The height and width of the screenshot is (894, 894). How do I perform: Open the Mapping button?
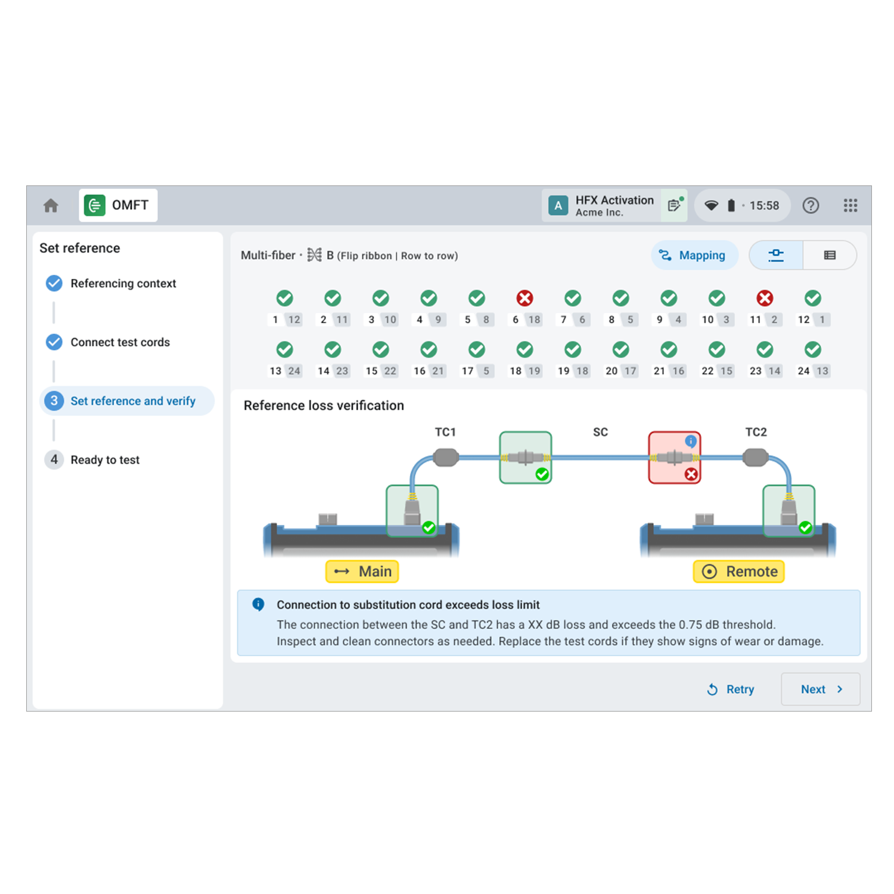tap(694, 256)
